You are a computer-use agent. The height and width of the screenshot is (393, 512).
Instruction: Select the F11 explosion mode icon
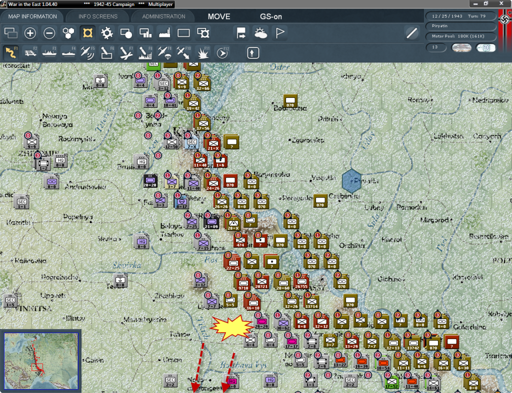click(203, 52)
